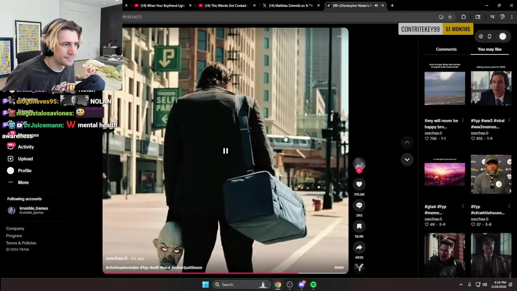Open the '#gta6 #fyp #meme' video thumbnail
The height and width of the screenshot is (291, 517).
point(444,175)
